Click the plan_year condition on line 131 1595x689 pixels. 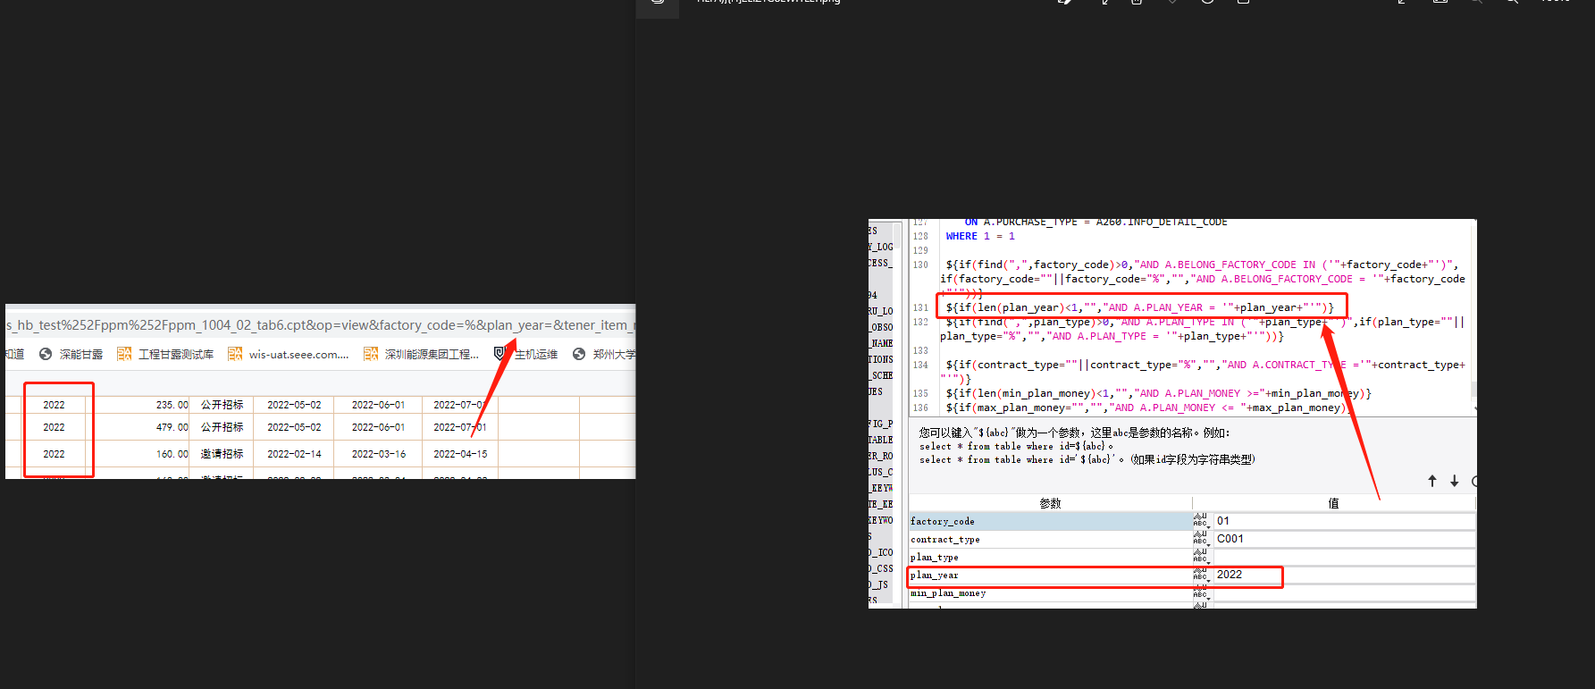coord(1139,307)
